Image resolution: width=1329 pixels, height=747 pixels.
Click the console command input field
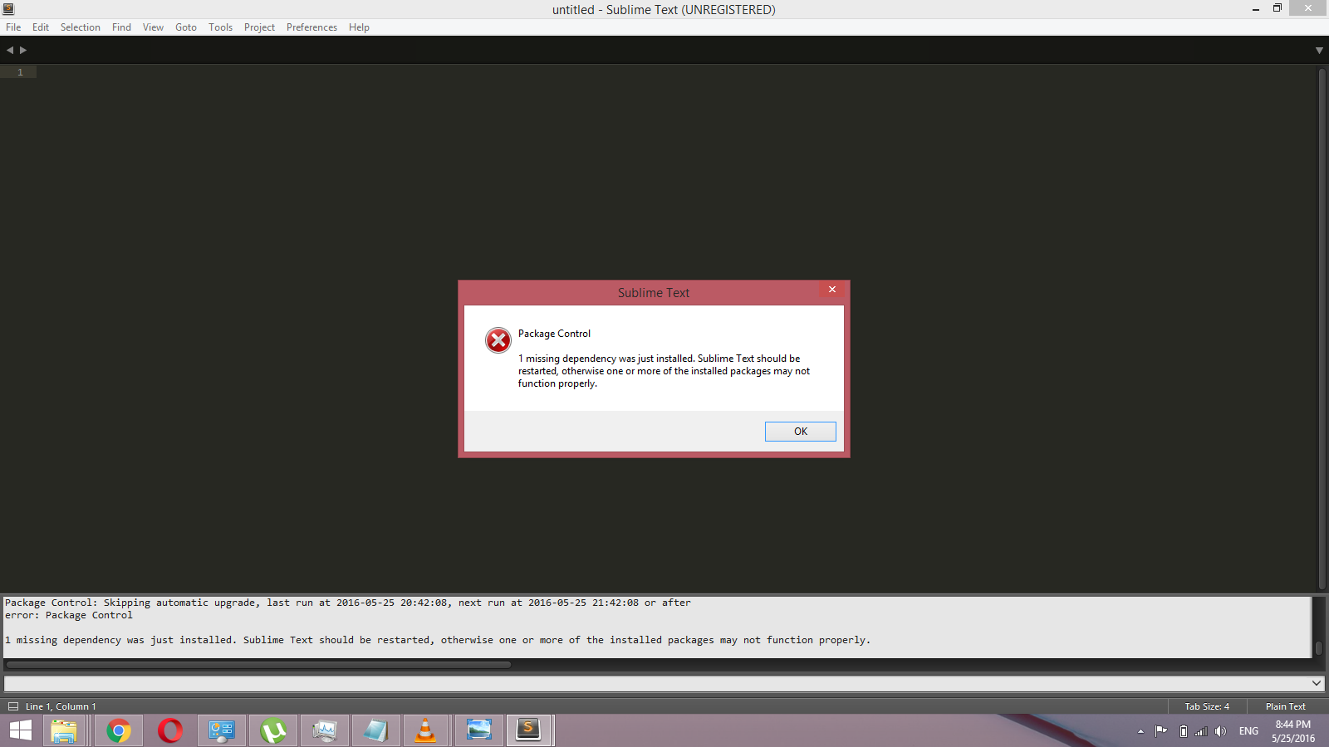(x=656, y=683)
